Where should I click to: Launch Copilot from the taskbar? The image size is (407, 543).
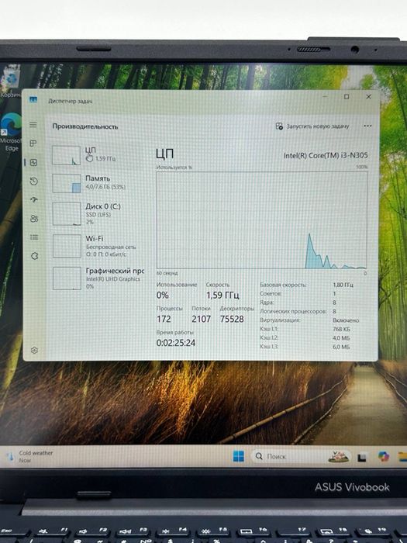[x=384, y=457]
